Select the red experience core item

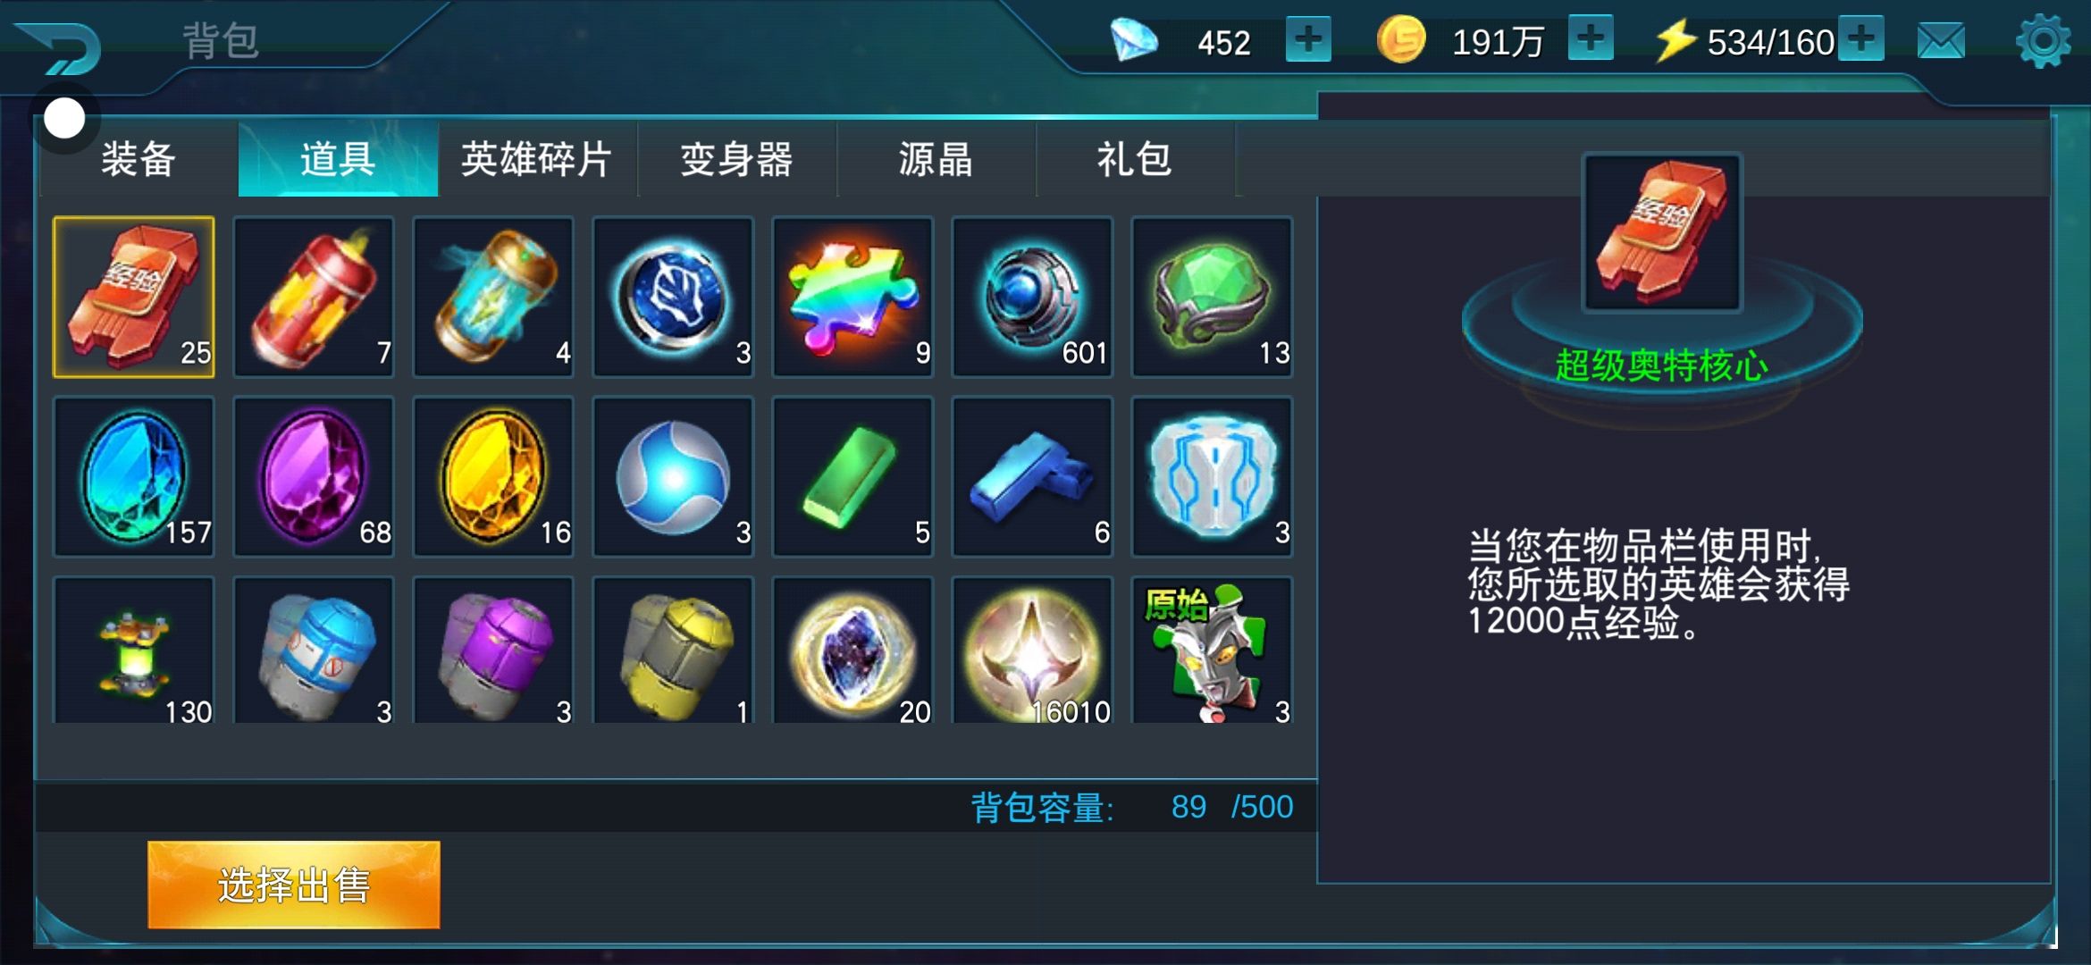[x=134, y=297]
